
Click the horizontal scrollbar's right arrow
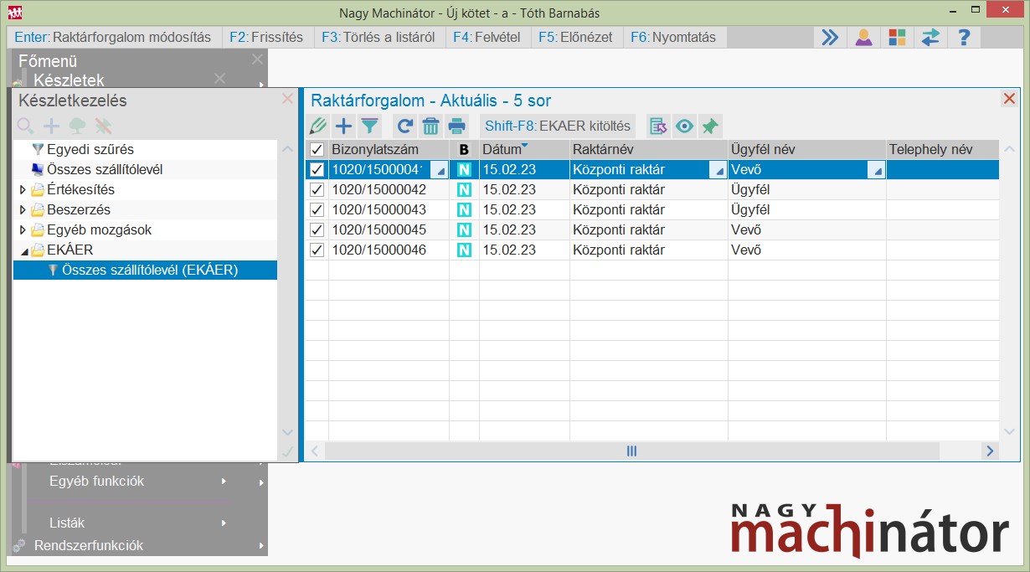point(990,451)
